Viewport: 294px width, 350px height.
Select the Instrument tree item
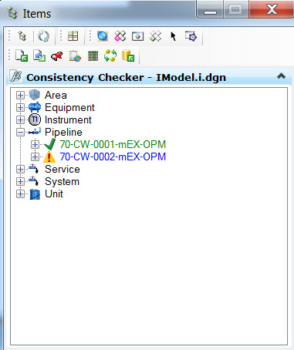tap(68, 120)
